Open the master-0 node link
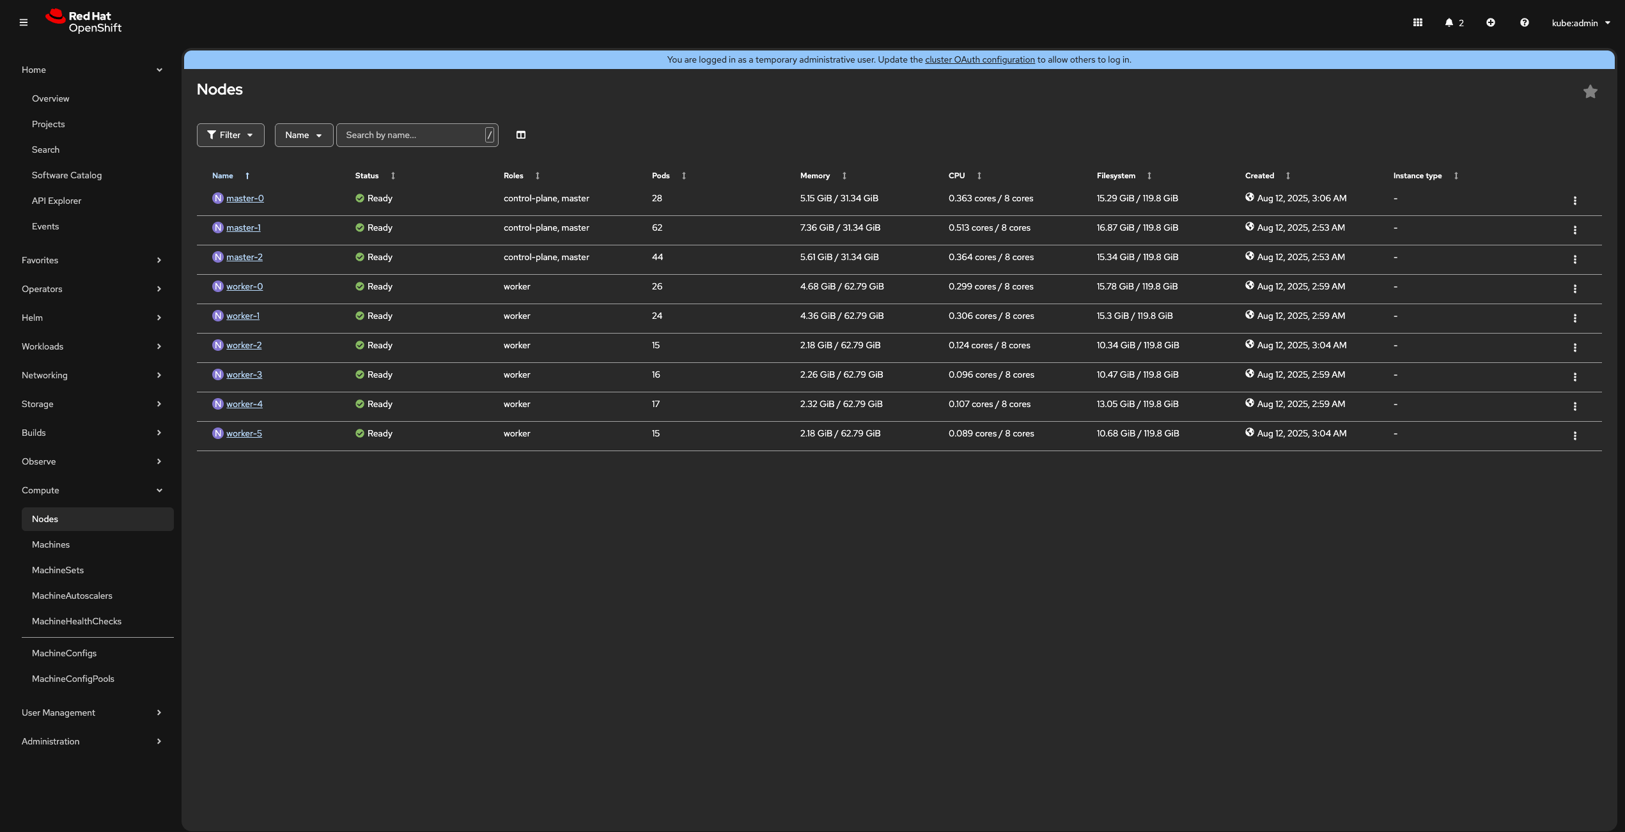Viewport: 1625px width, 832px height. pyautogui.click(x=245, y=198)
